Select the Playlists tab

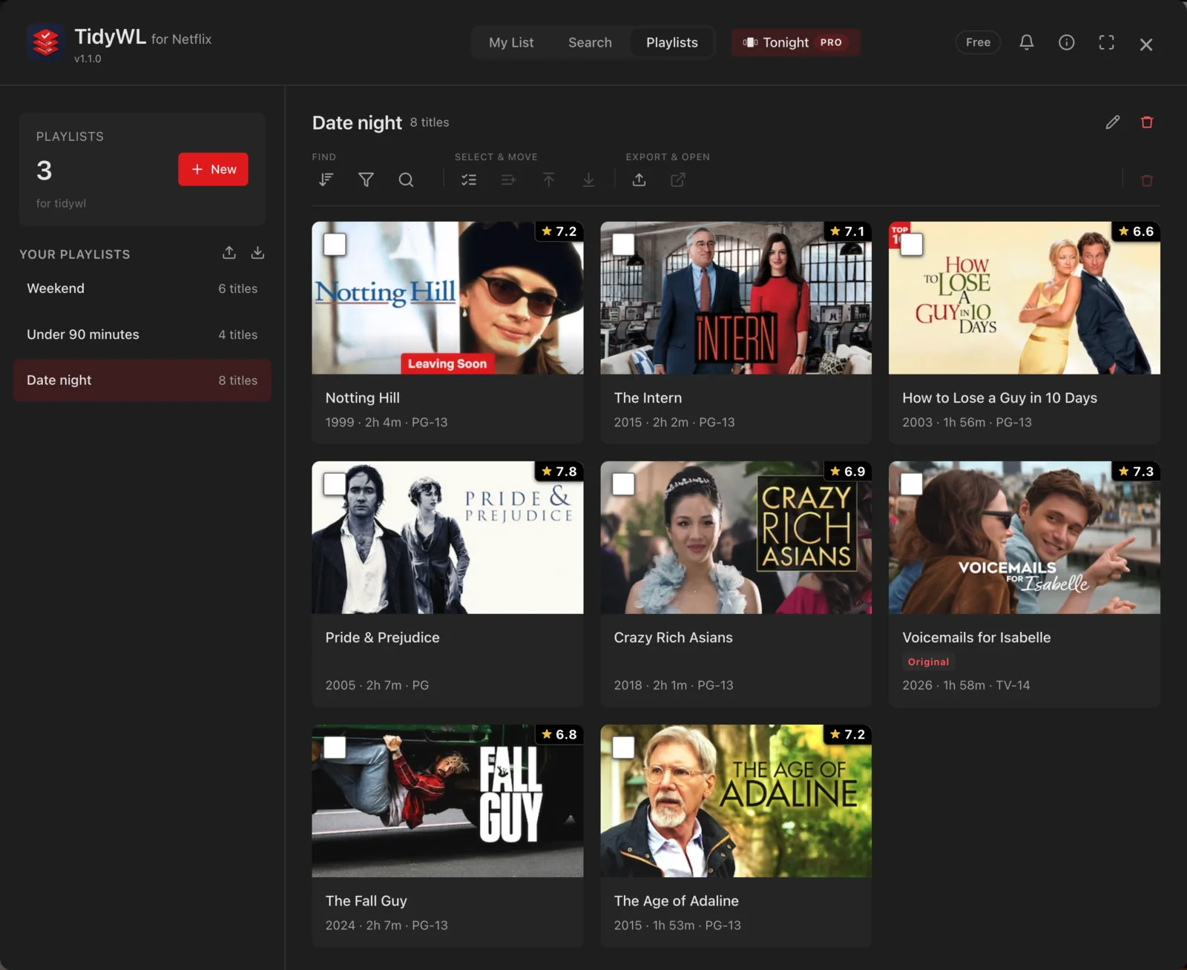tap(672, 42)
